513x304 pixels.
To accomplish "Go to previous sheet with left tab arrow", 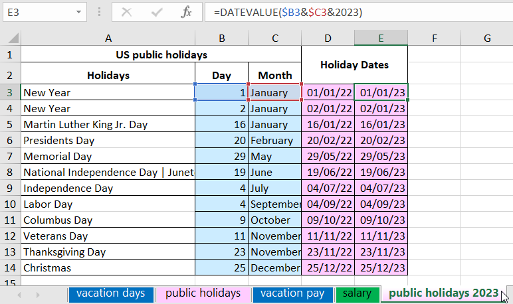I will click(x=19, y=295).
